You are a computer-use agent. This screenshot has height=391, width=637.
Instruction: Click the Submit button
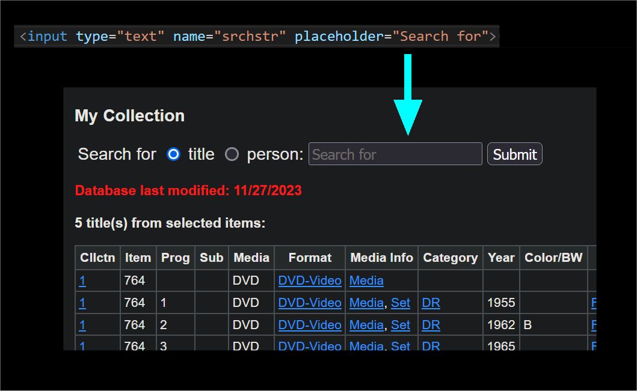click(x=515, y=154)
